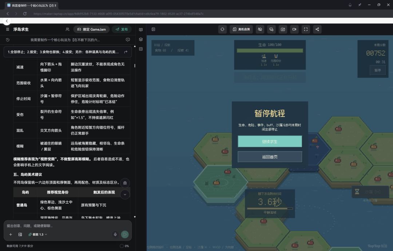
Task: Open the 极致 1.3 model dropdown
Action: [x=37, y=235]
